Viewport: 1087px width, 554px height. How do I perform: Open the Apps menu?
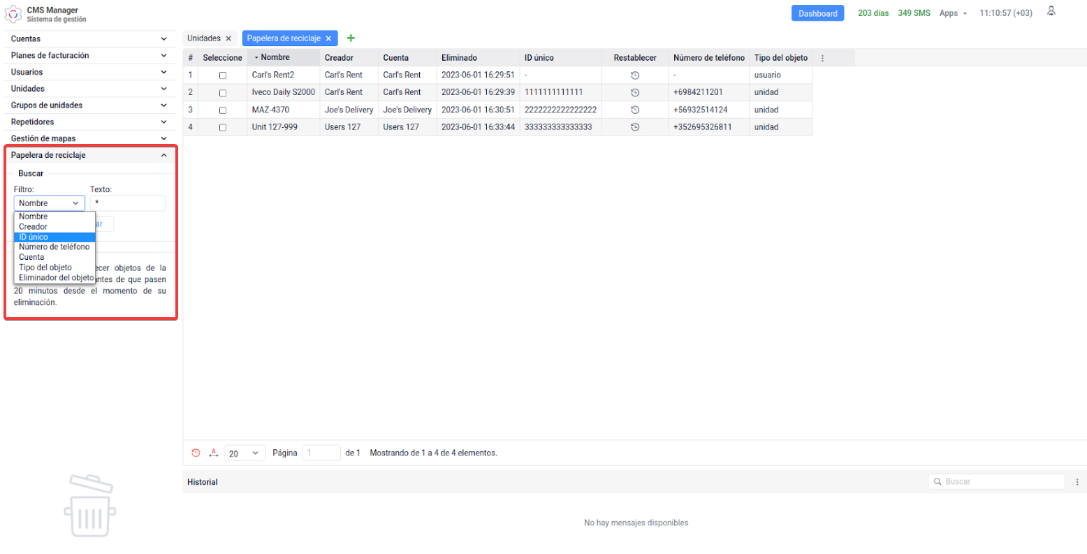pos(952,13)
